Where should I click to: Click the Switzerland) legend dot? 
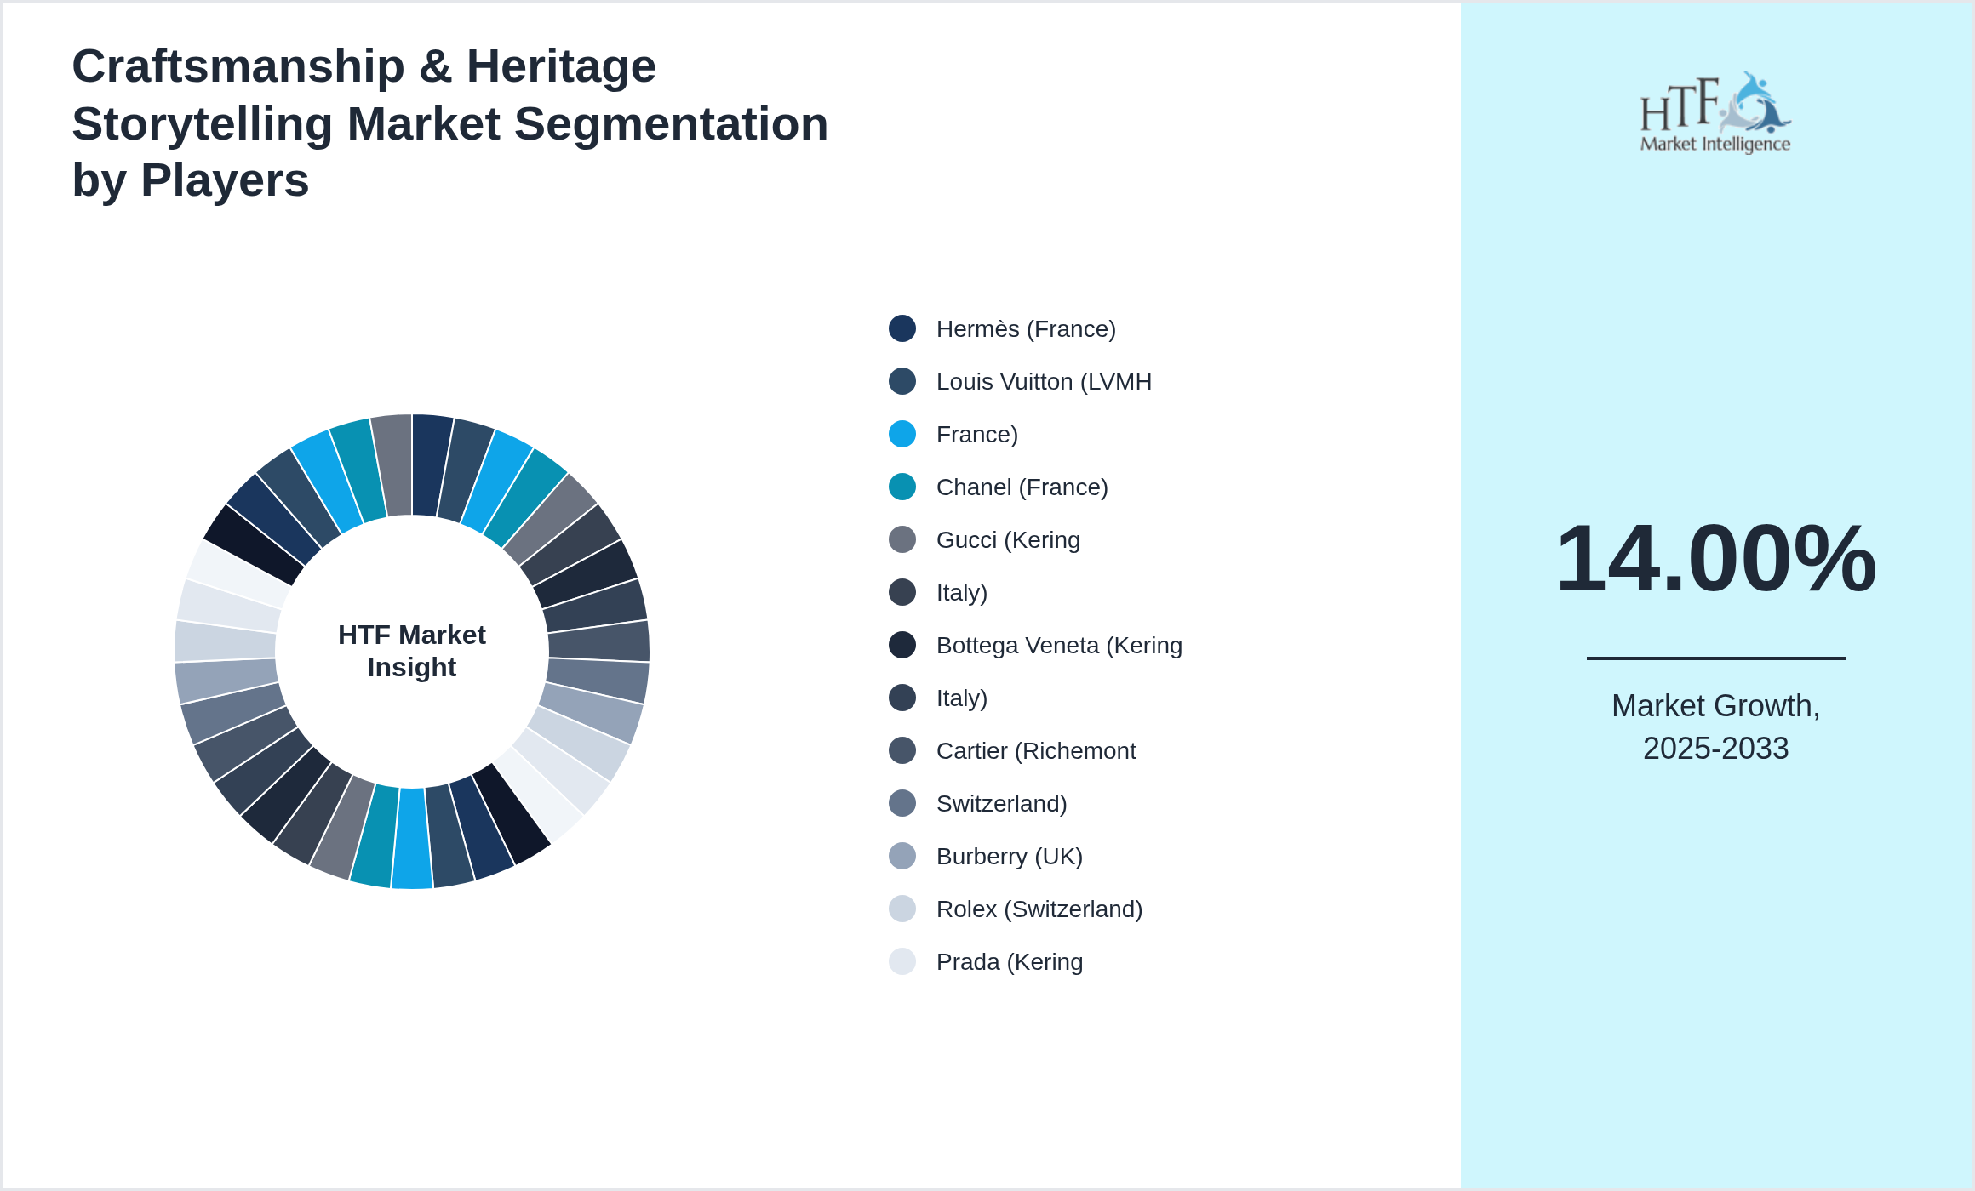coord(902,803)
